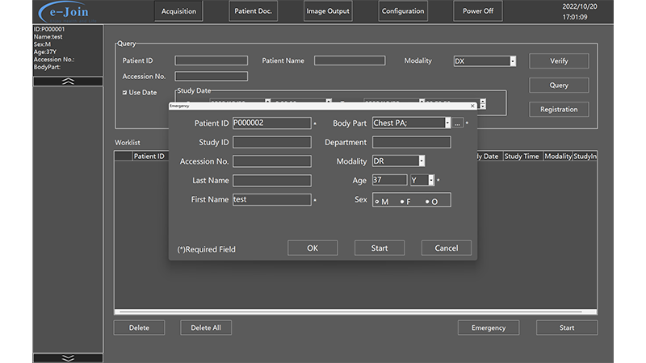Click the Patient ID column header
This screenshot has width=646, height=363.
pyautogui.click(x=150, y=156)
